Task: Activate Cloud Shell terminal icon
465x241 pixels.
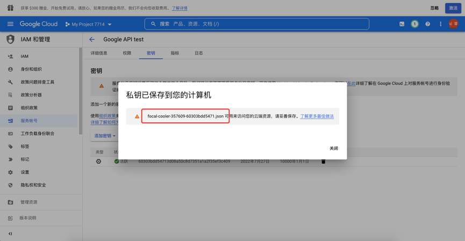Action: [402, 24]
